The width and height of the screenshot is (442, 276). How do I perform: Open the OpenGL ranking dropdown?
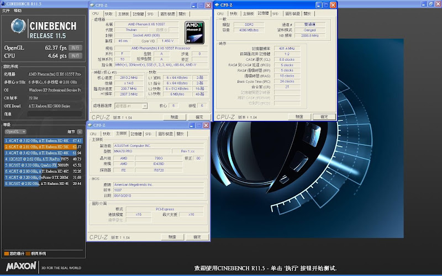15,131
